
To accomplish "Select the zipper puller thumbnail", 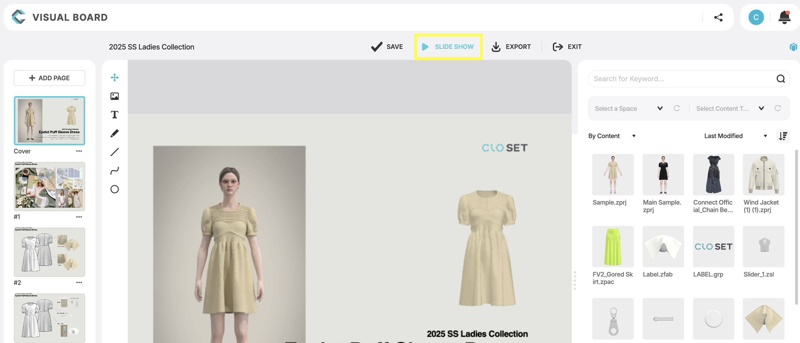I will (613, 319).
